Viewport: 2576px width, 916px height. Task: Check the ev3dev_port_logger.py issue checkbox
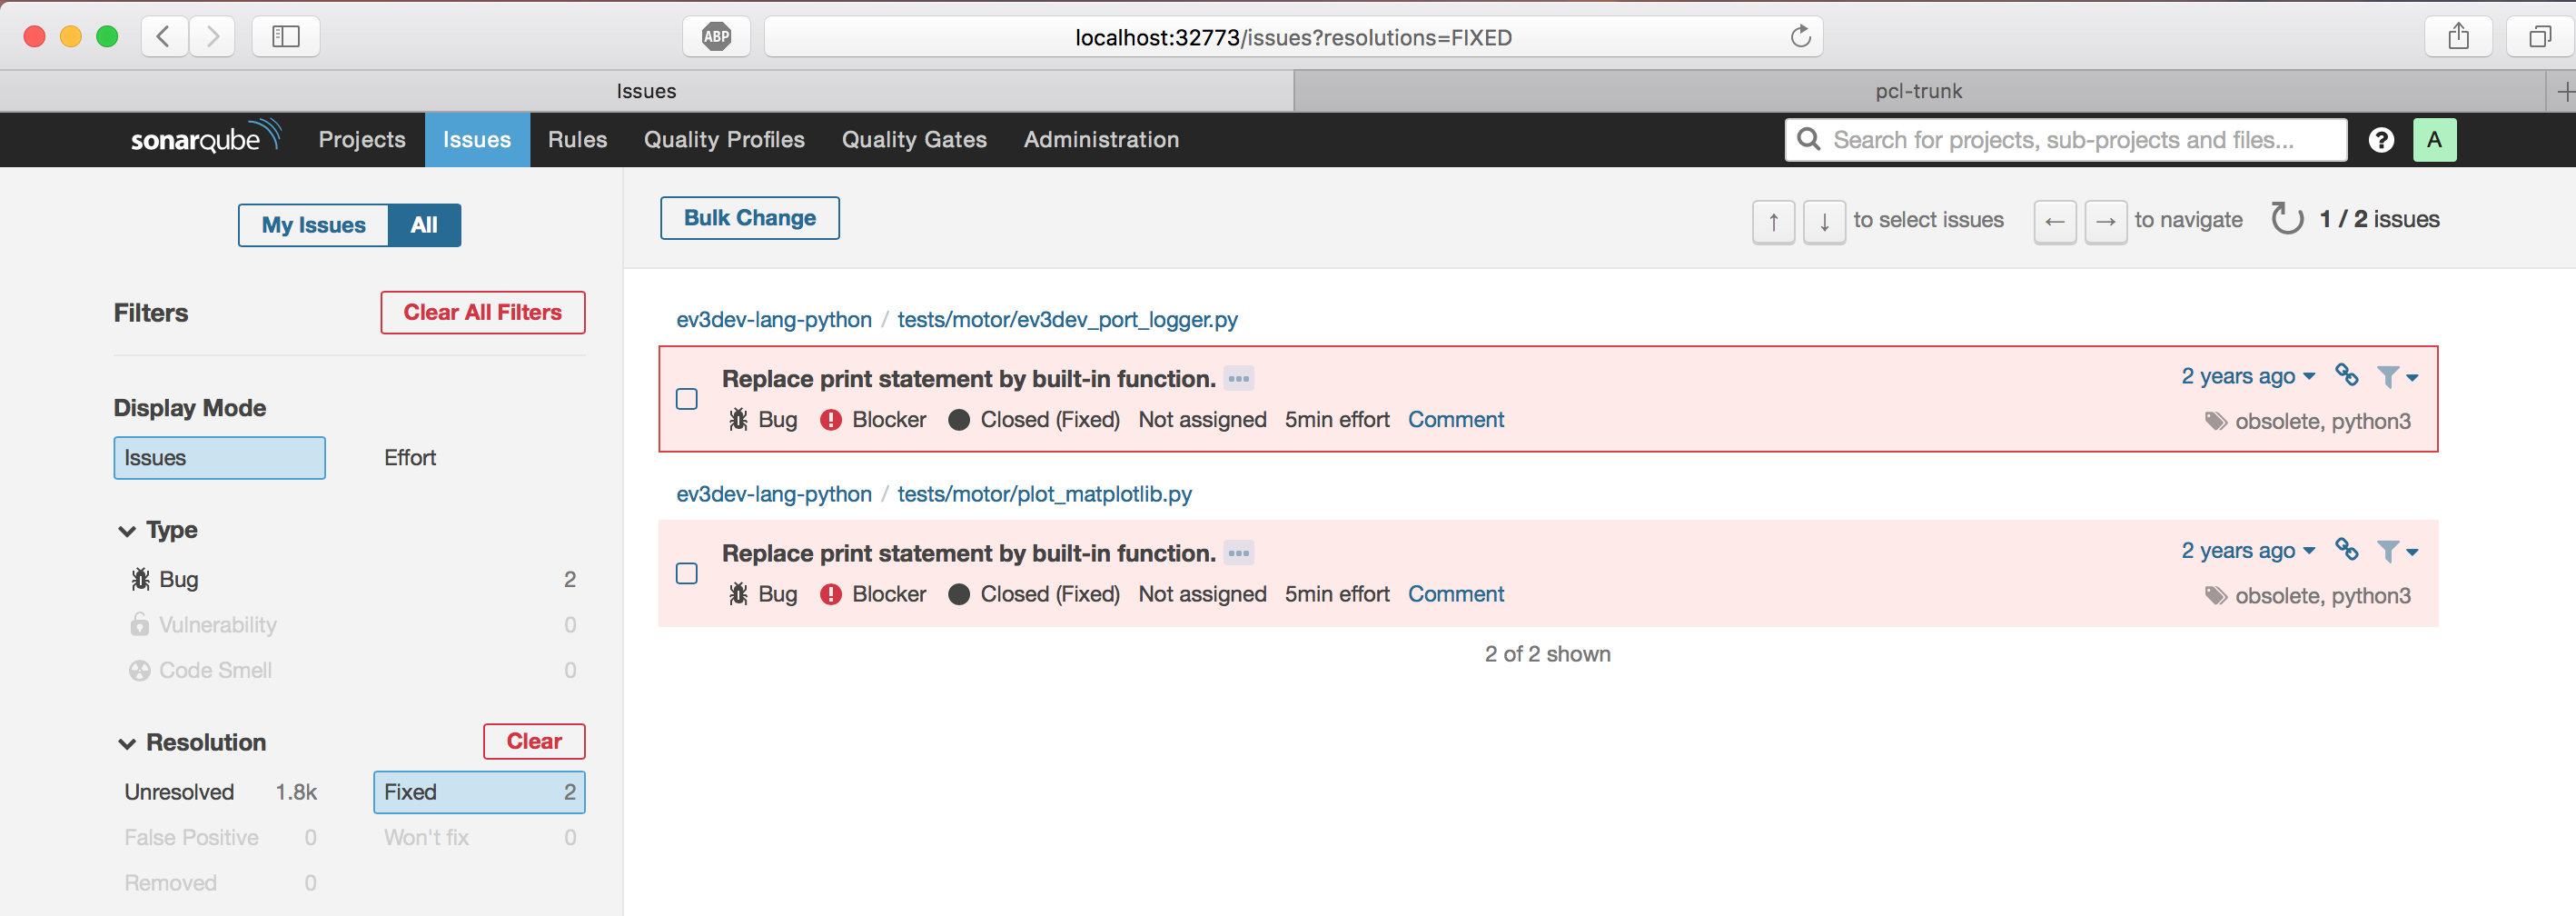point(687,399)
